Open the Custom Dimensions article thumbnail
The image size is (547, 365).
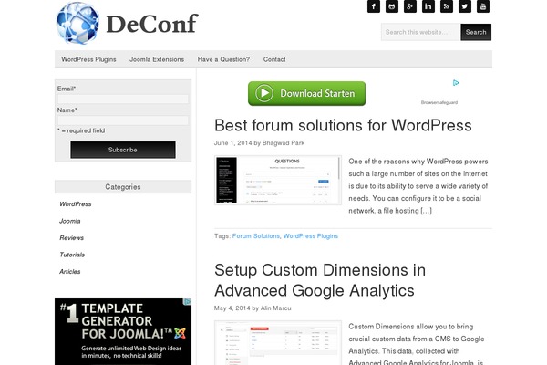point(278,343)
